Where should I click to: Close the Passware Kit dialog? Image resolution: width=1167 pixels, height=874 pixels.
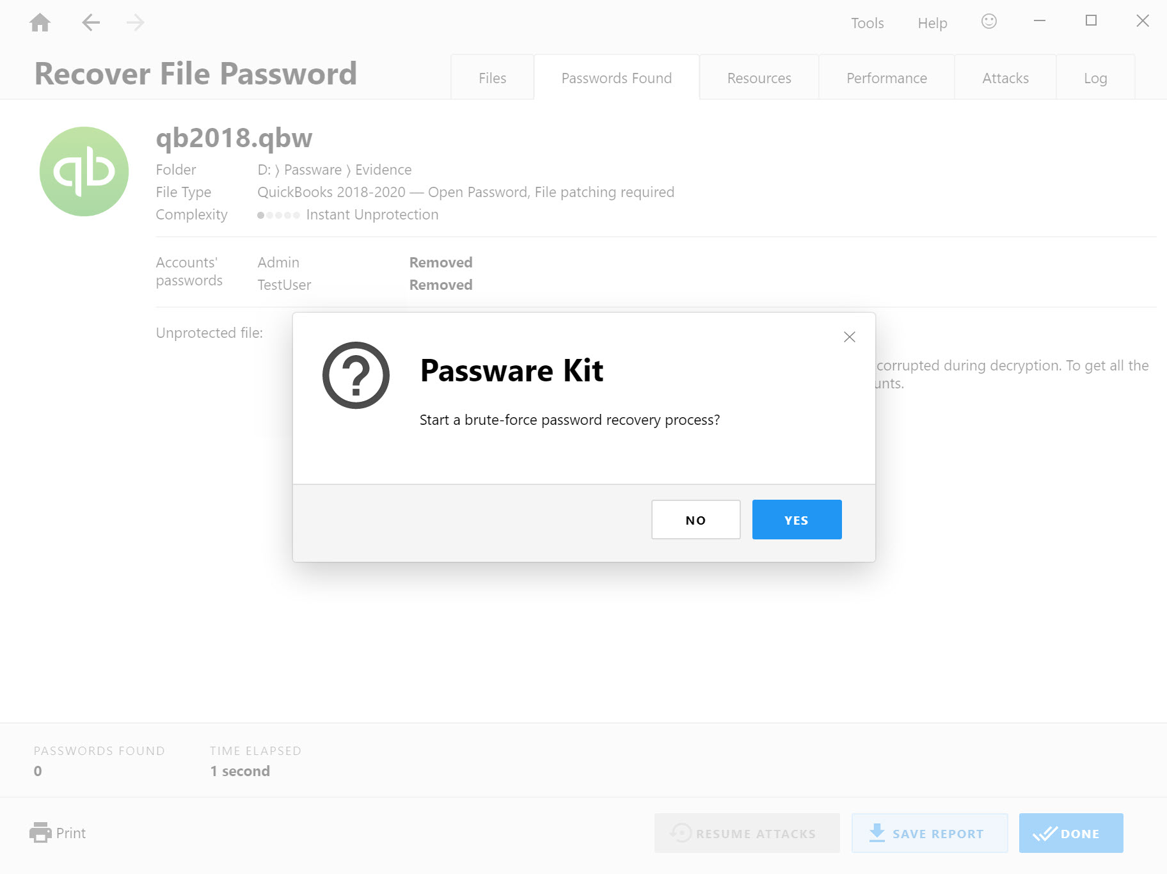(850, 337)
